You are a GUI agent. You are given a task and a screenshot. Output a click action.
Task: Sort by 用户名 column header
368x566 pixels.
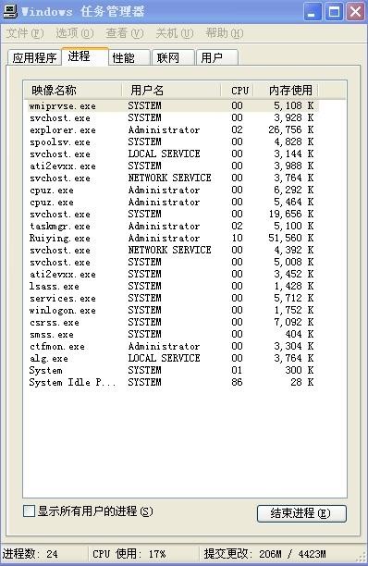point(171,91)
